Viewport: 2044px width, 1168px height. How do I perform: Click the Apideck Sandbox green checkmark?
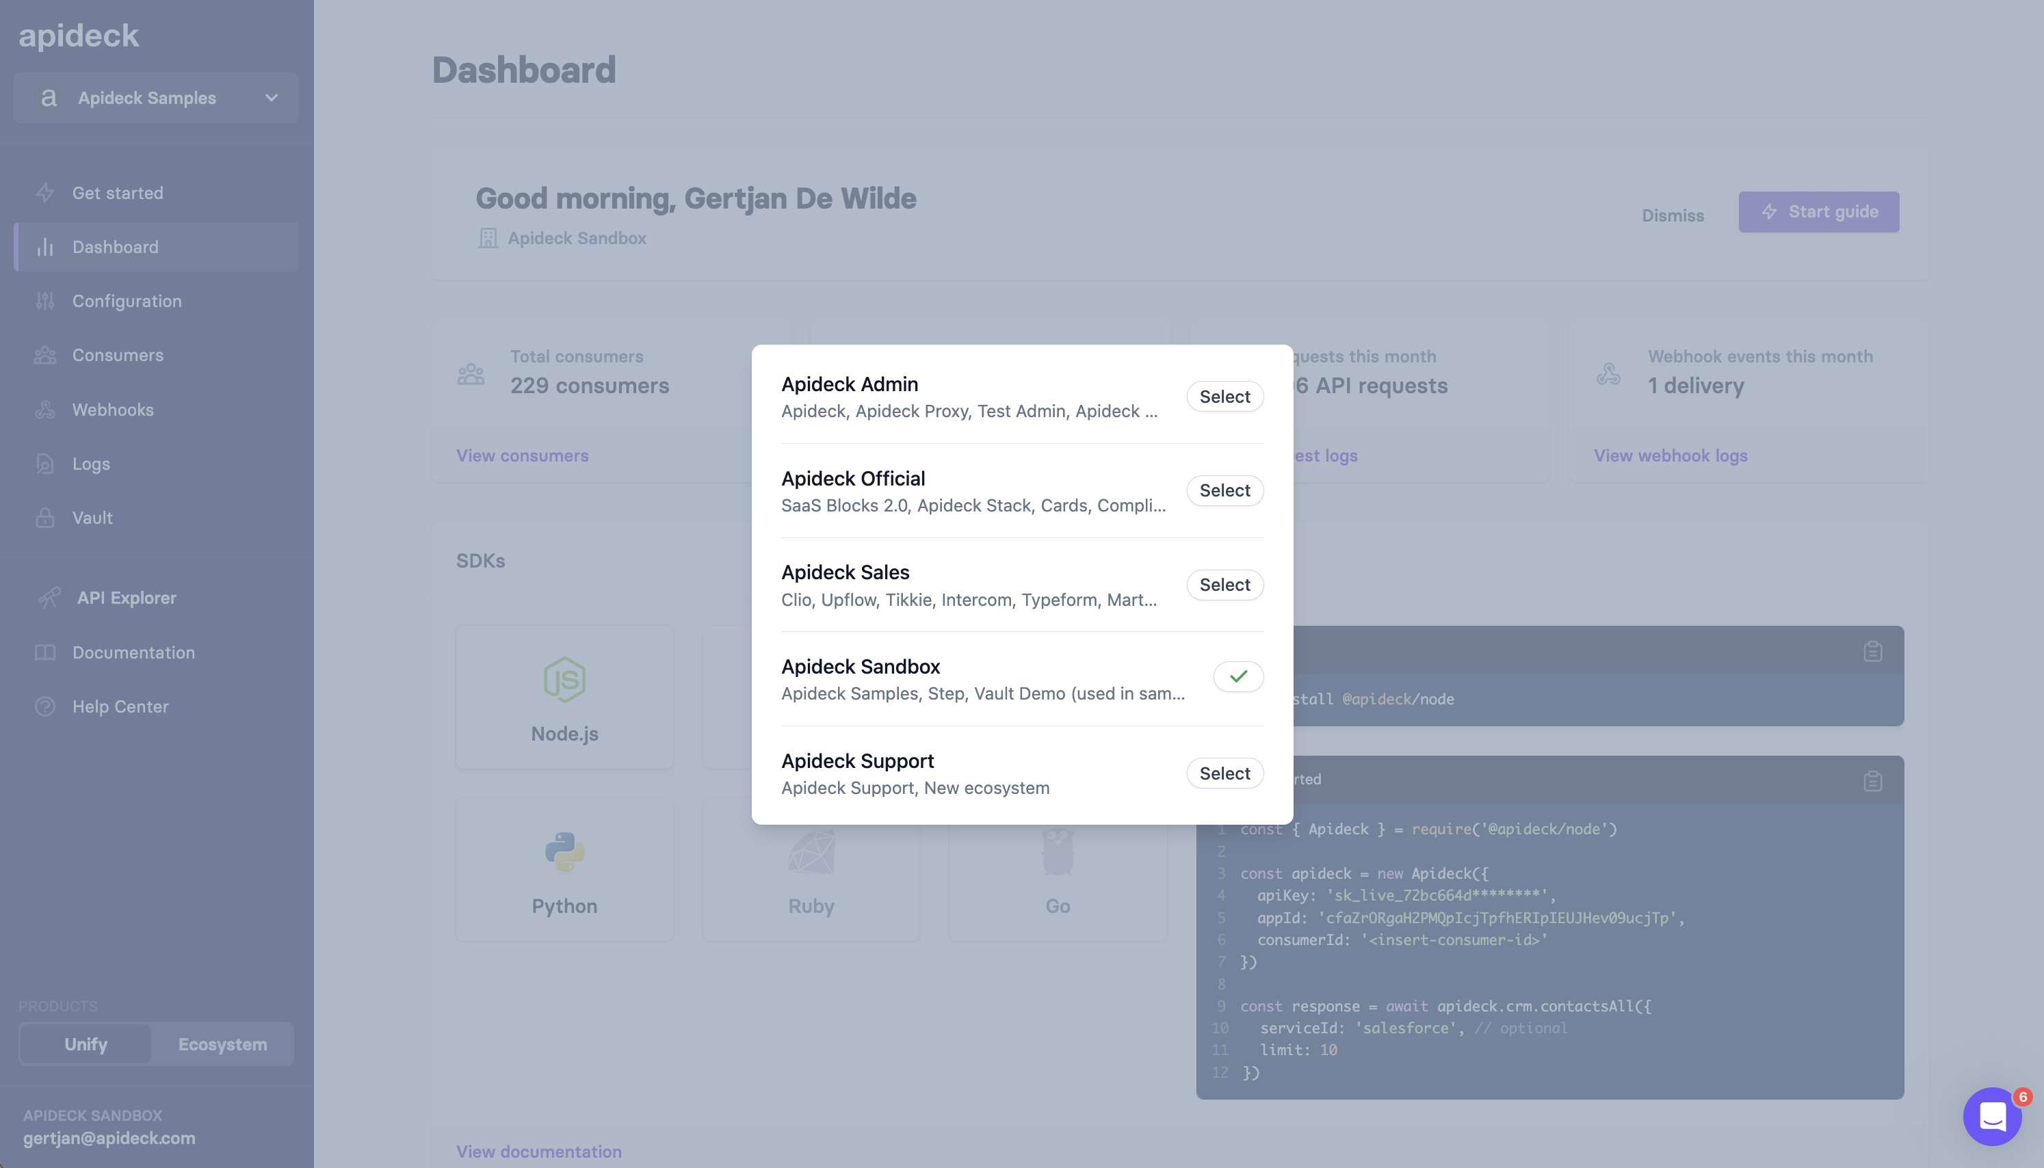pyautogui.click(x=1237, y=676)
